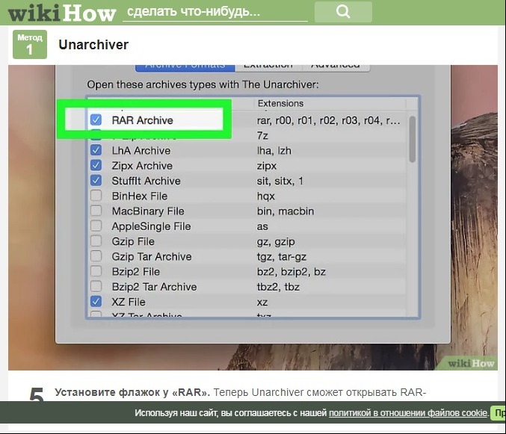Select the 'AppleSingle File' row label
This screenshot has width=506, height=434.
point(151,226)
